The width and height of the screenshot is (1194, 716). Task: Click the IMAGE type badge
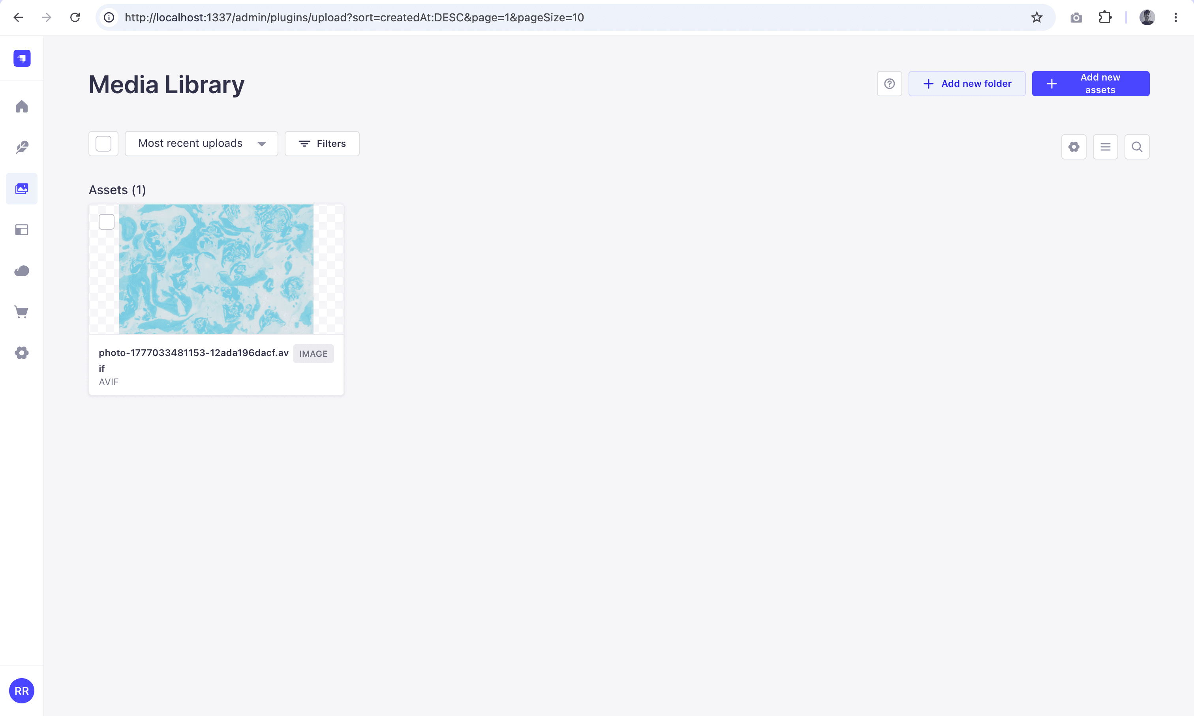(313, 354)
